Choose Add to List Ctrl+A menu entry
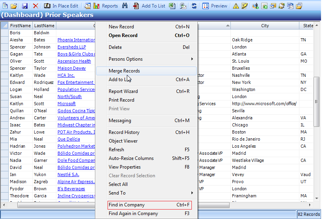Screen dimensions: 323x219 pyautogui.click(x=147, y=79)
